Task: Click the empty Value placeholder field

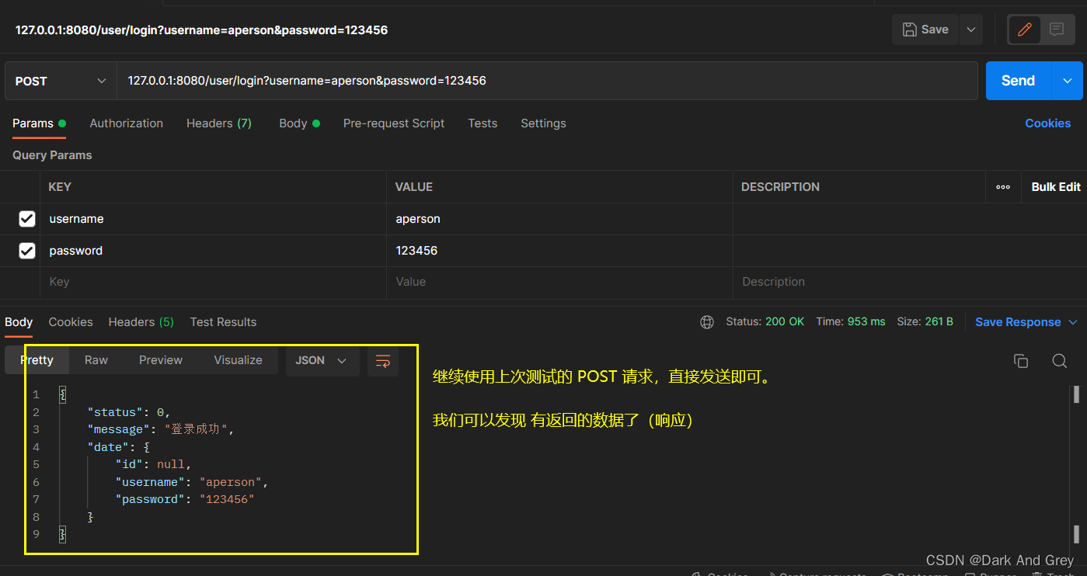Action: click(x=559, y=282)
